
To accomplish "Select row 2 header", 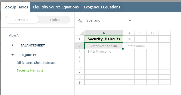I will pos(80,46).
